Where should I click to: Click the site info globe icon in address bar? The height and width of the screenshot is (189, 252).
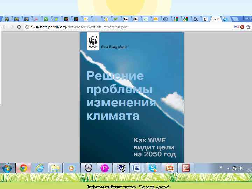point(27,27)
